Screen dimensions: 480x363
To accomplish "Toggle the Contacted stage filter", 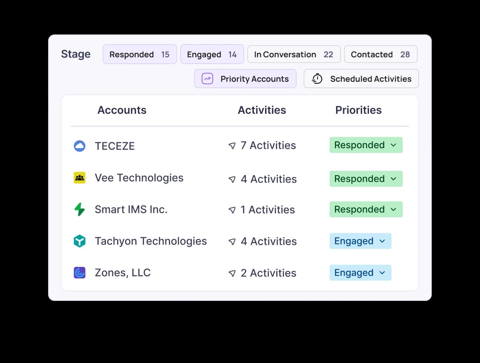I will point(380,54).
